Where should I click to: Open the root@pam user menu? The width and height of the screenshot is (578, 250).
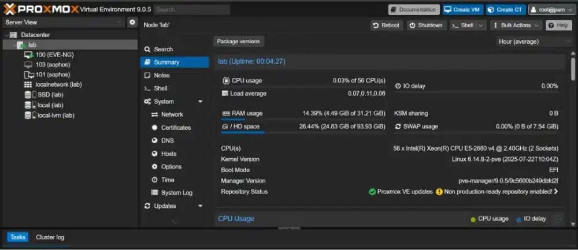(551, 10)
